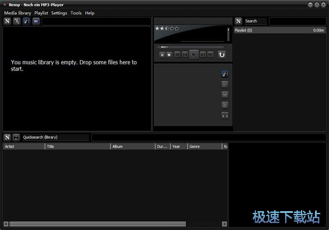Open the Media library menu

(x=18, y=13)
